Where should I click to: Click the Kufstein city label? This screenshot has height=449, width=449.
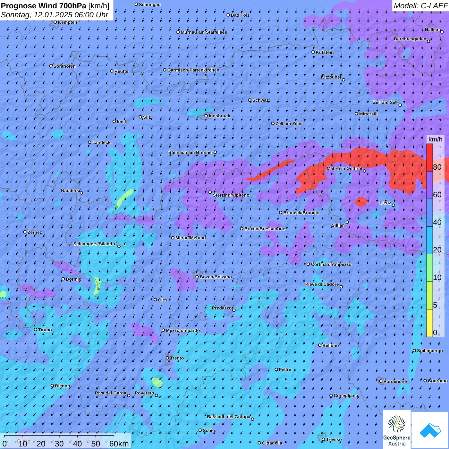point(325,52)
